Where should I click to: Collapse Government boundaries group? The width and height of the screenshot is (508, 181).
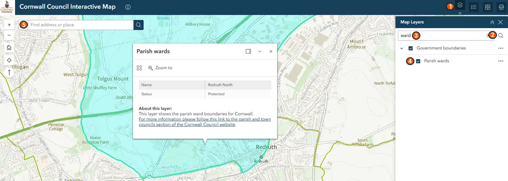coord(402,48)
